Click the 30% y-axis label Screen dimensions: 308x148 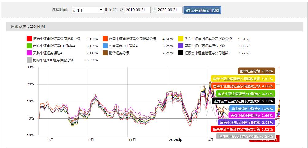[x=31, y=67]
